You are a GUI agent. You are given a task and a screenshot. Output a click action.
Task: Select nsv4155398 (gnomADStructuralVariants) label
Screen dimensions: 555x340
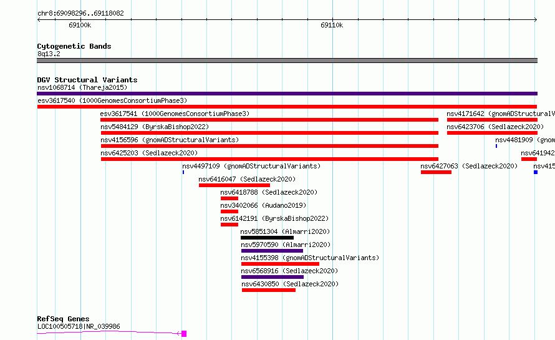(310, 258)
